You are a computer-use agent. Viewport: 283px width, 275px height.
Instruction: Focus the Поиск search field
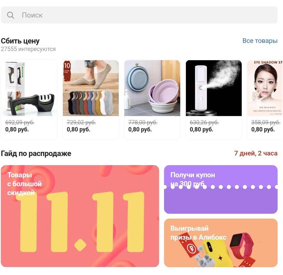[139, 15]
